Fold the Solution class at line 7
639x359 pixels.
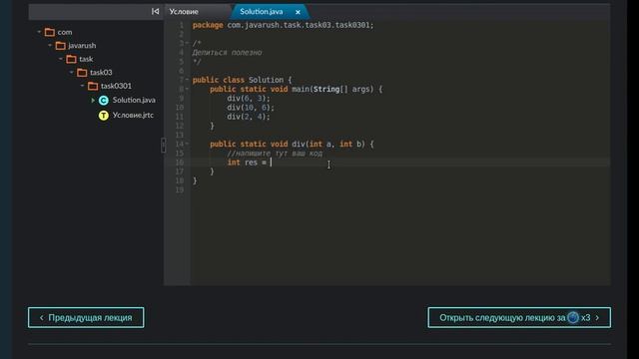[x=187, y=80]
